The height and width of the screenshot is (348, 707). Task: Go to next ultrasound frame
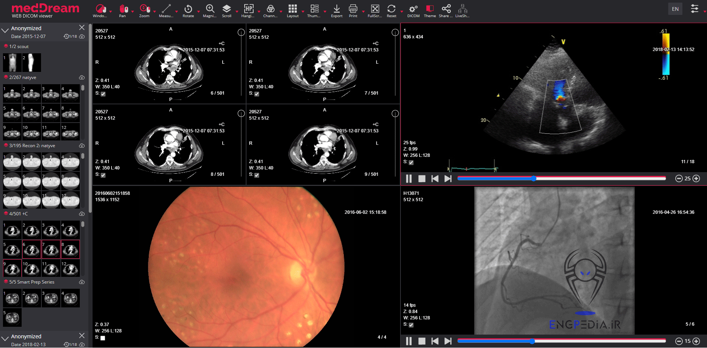[x=448, y=179]
